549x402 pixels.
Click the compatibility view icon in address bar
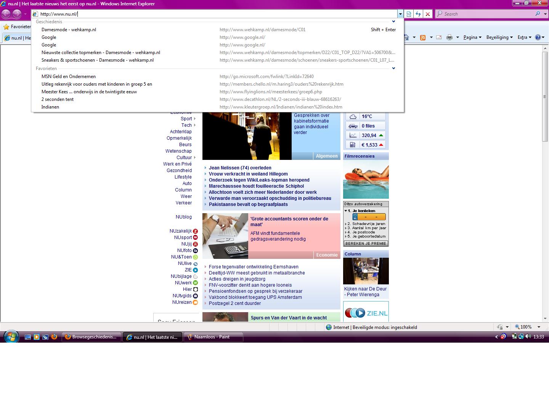pos(409,14)
